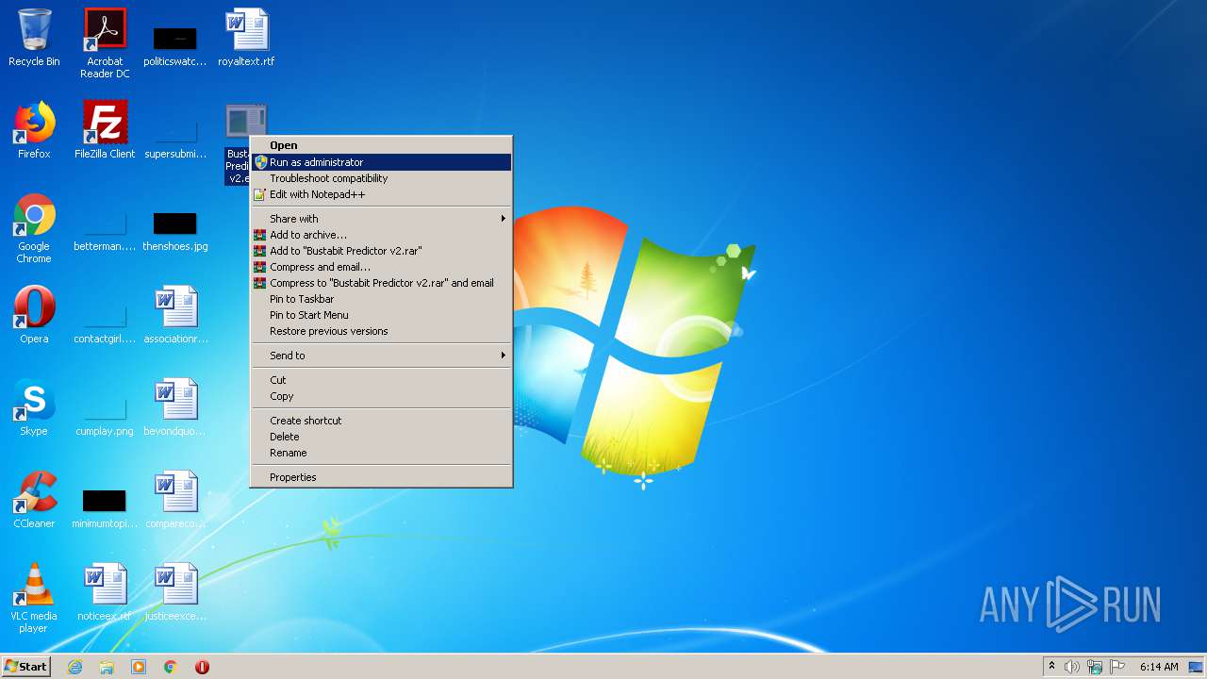Launch Chrome from the taskbar

click(171, 667)
